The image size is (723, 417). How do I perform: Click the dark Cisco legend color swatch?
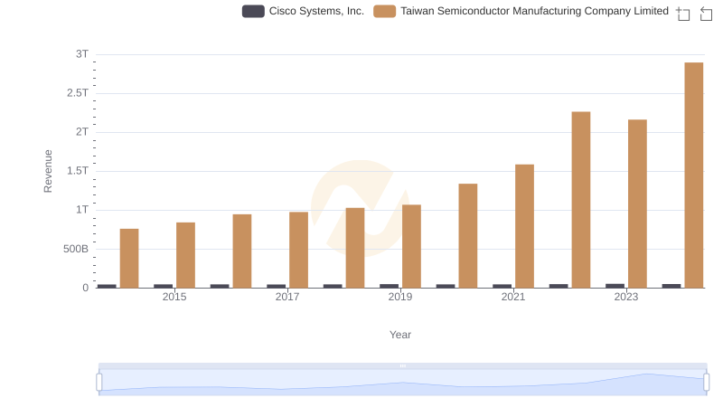tap(253, 11)
